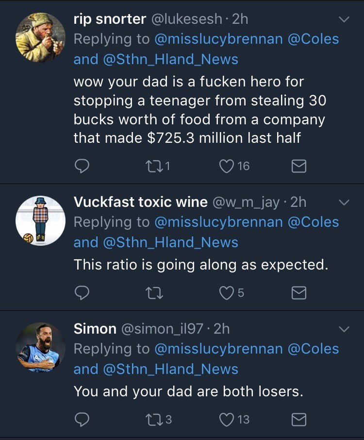Share Vuckfast toxic wine's tweet by message

tap(298, 292)
